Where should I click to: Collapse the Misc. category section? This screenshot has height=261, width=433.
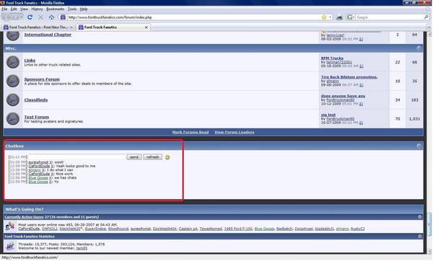click(419, 48)
